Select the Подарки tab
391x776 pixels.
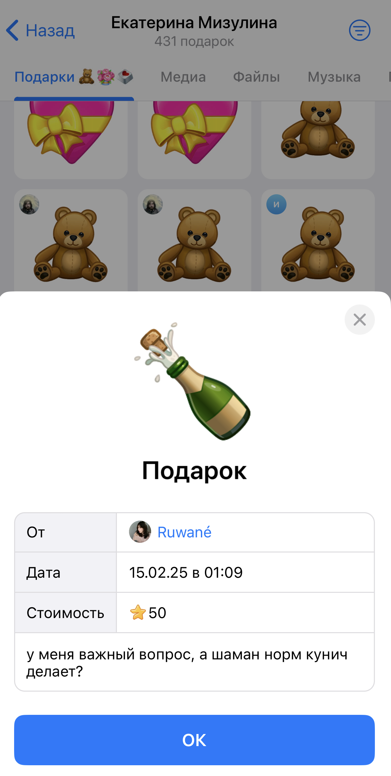(74, 77)
